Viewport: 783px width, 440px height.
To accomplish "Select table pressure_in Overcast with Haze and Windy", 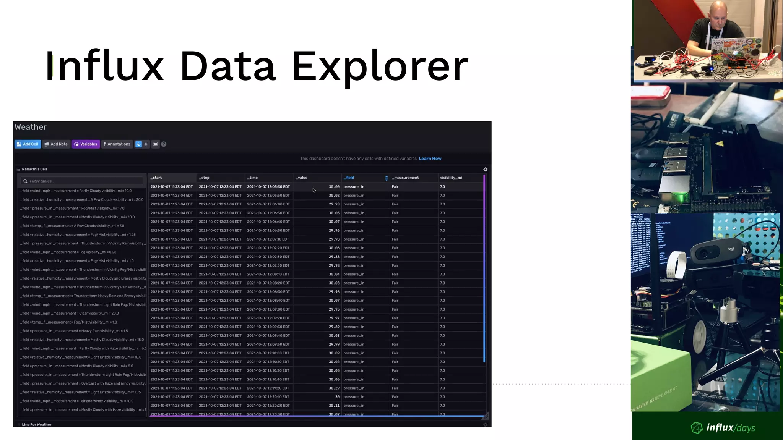I will [83, 383].
